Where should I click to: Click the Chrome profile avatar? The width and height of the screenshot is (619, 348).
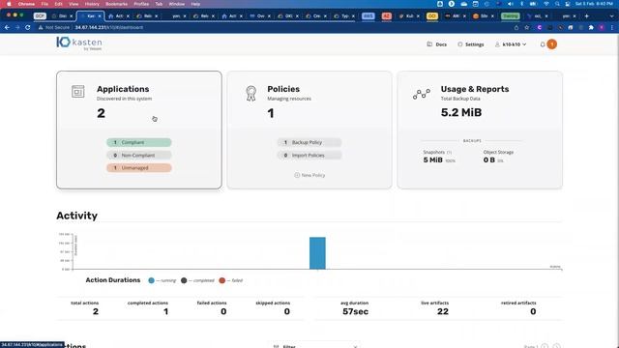pyautogui.click(x=602, y=28)
